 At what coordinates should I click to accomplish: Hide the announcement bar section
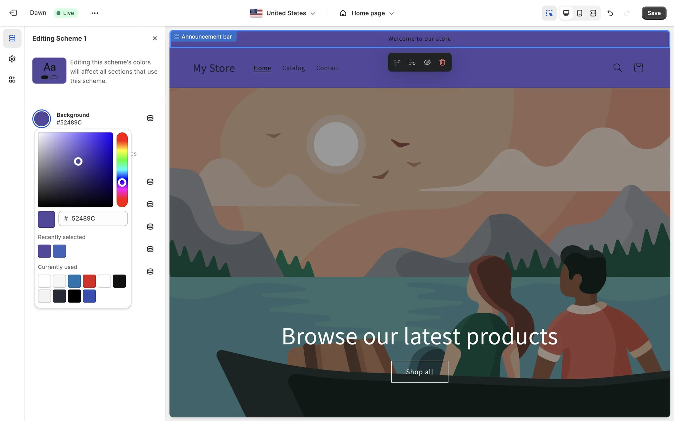pyautogui.click(x=427, y=62)
